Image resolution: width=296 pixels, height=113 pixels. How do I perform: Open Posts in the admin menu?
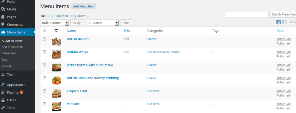[11, 2]
